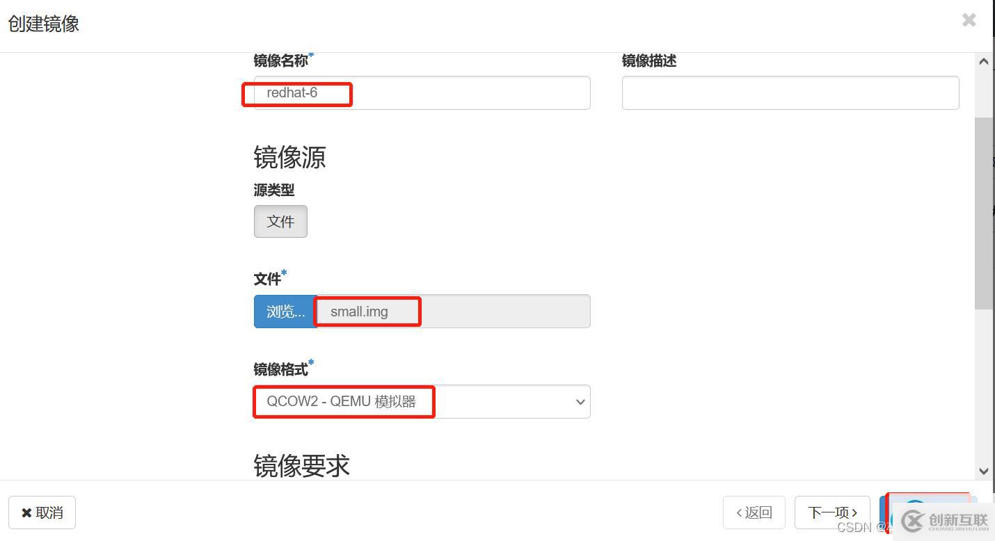Click the 镜像格式 field label

pyautogui.click(x=280, y=369)
